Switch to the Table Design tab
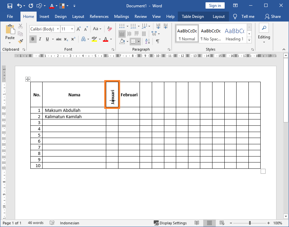289x227 pixels. [193, 17]
